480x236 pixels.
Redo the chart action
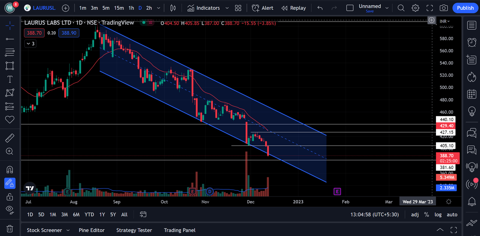334,8
